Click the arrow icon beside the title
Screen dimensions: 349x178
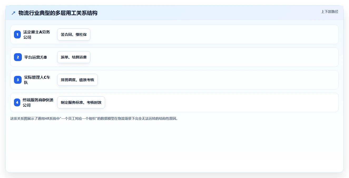13,13
